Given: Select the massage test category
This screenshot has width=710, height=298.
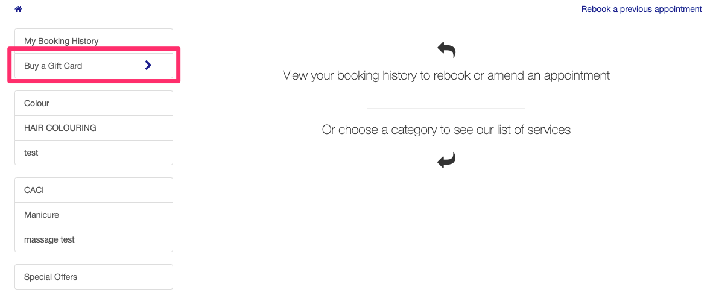Looking at the screenshot, I should (x=94, y=239).
